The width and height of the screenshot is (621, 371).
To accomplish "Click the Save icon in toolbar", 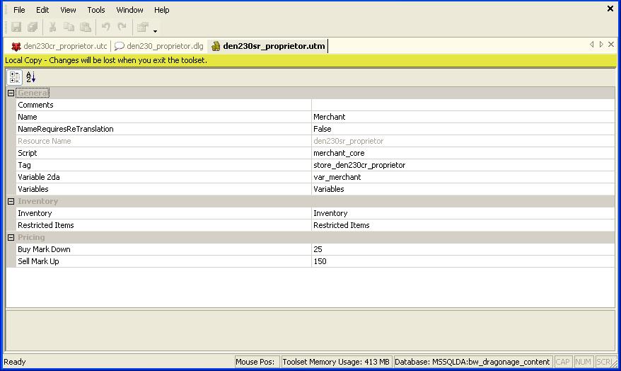I will (16, 28).
